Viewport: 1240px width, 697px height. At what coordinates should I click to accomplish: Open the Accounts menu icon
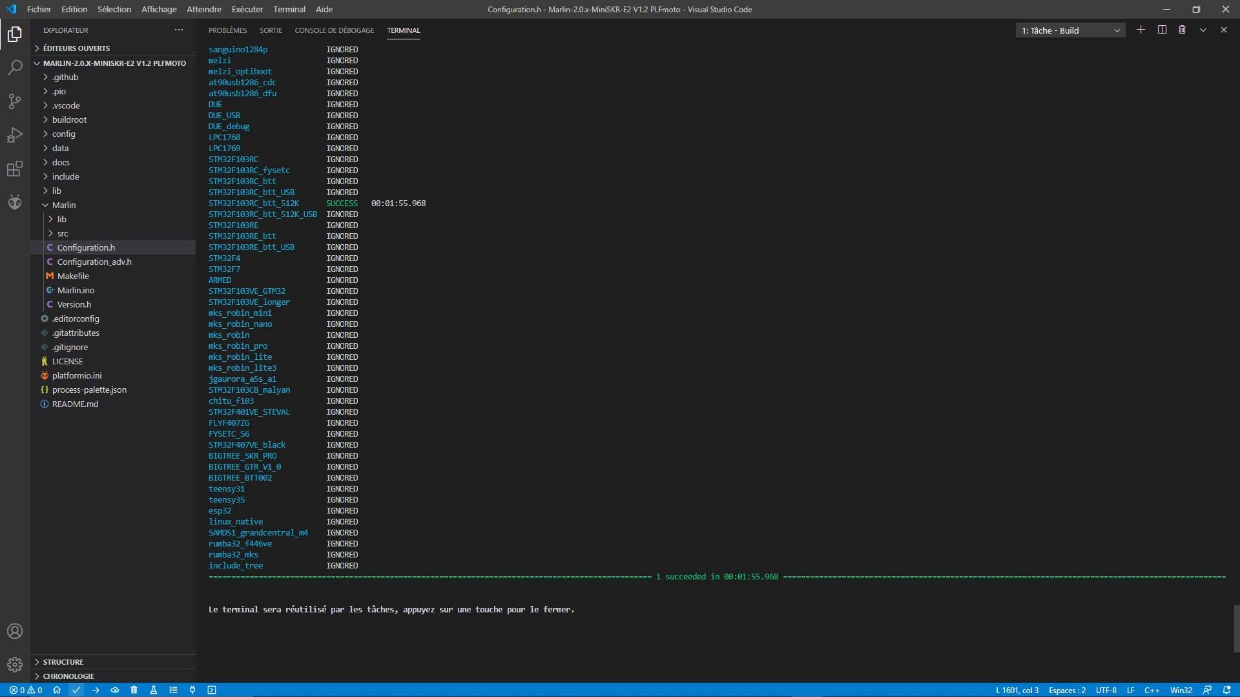point(15,631)
